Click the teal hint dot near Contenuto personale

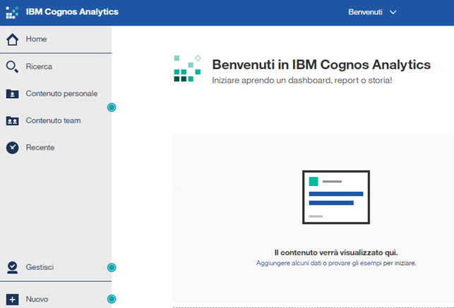[112, 107]
